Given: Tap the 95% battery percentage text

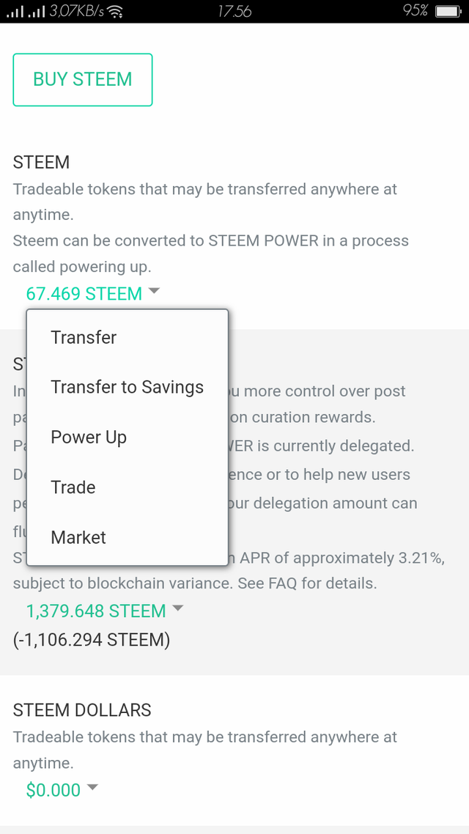Looking at the screenshot, I should click(x=415, y=12).
